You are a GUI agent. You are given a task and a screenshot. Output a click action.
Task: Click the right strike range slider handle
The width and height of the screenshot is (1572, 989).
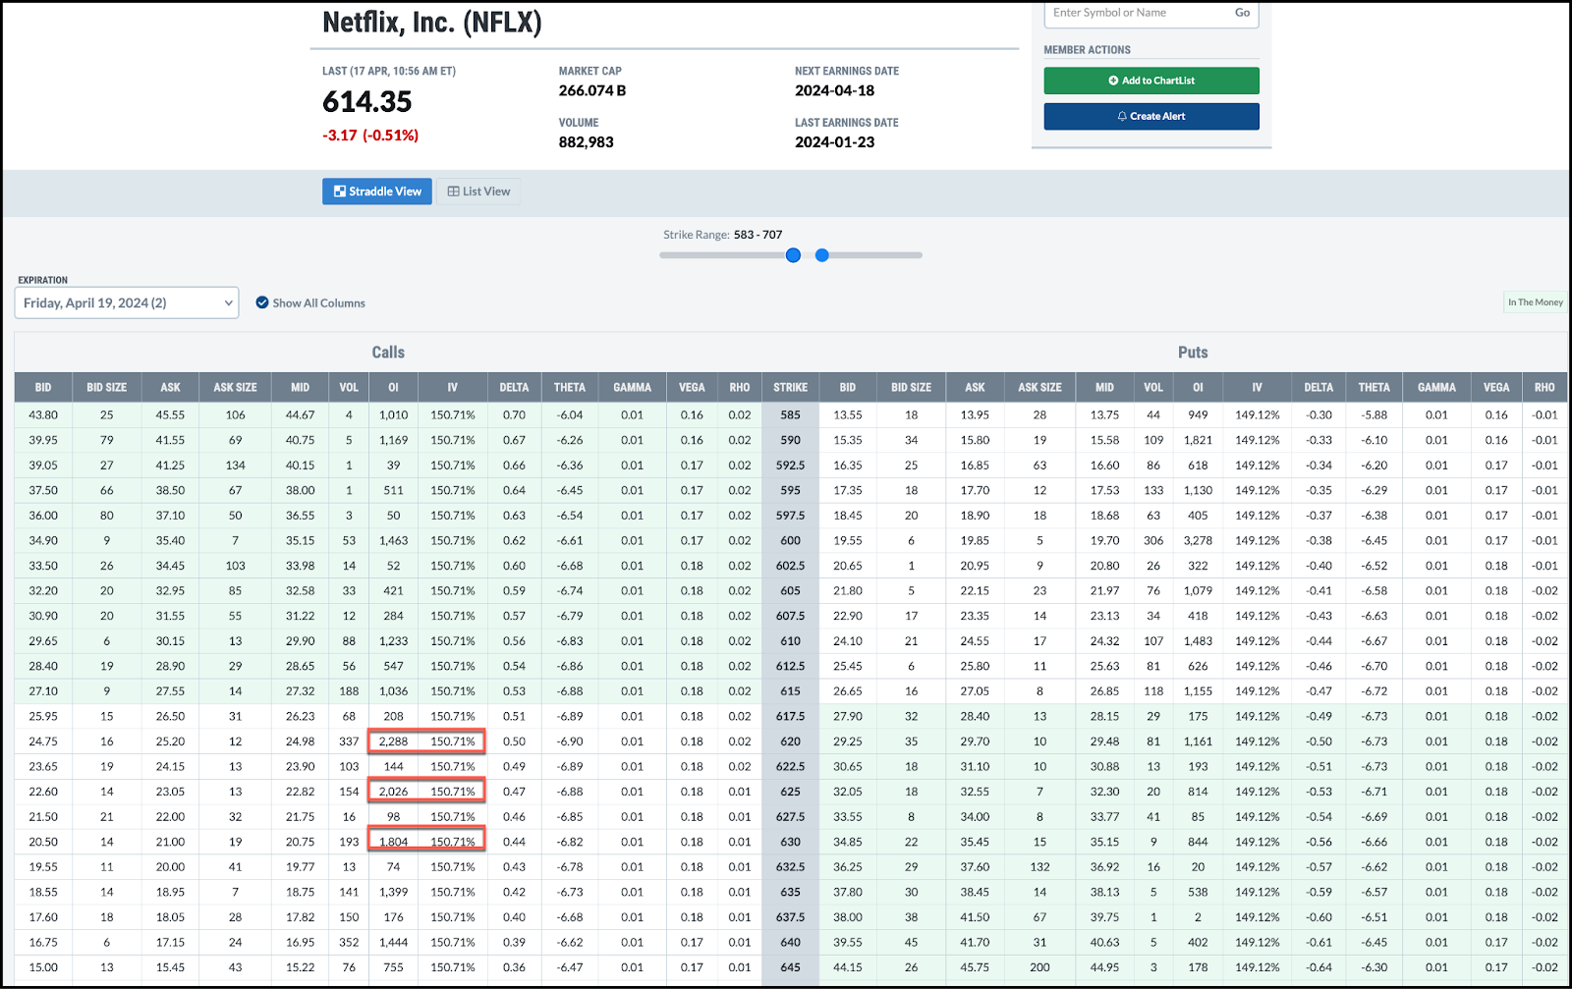click(x=822, y=255)
